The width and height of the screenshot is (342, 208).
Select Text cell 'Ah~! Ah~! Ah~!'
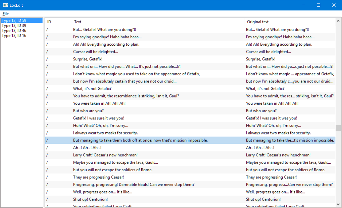pyautogui.click(x=87, y=148)
